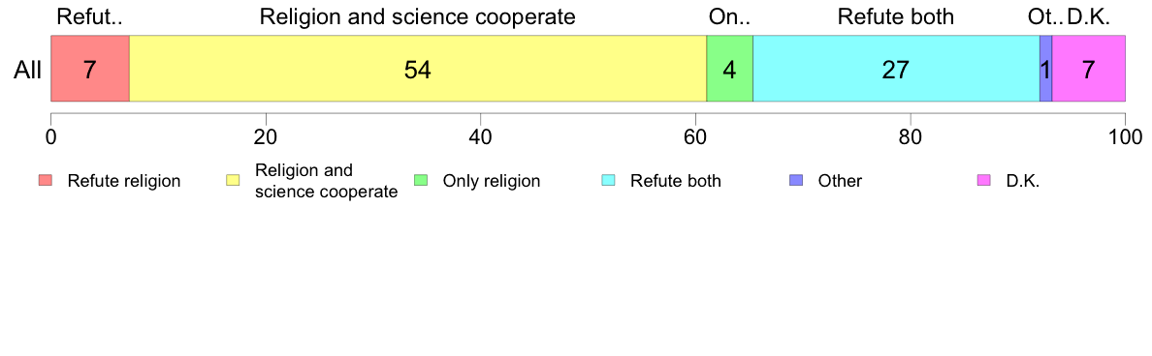Click the 'Religion and science cooperate' header above bar

[x=417, y=16]
